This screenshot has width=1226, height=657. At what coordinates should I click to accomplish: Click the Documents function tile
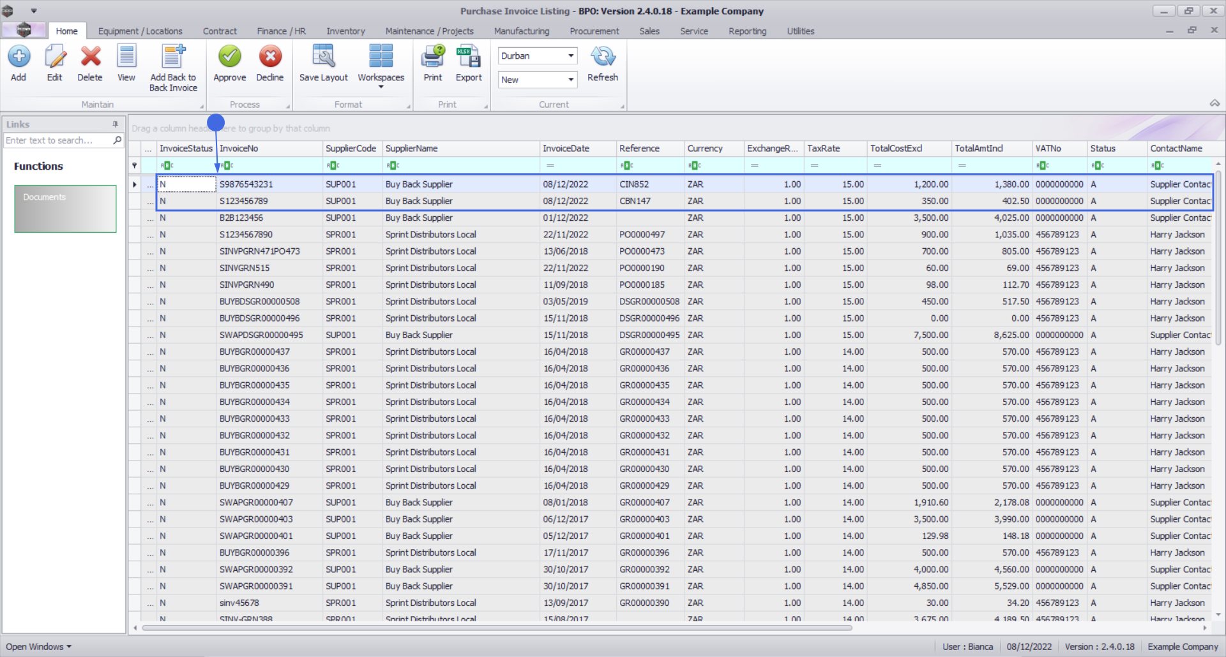[65, 209]
